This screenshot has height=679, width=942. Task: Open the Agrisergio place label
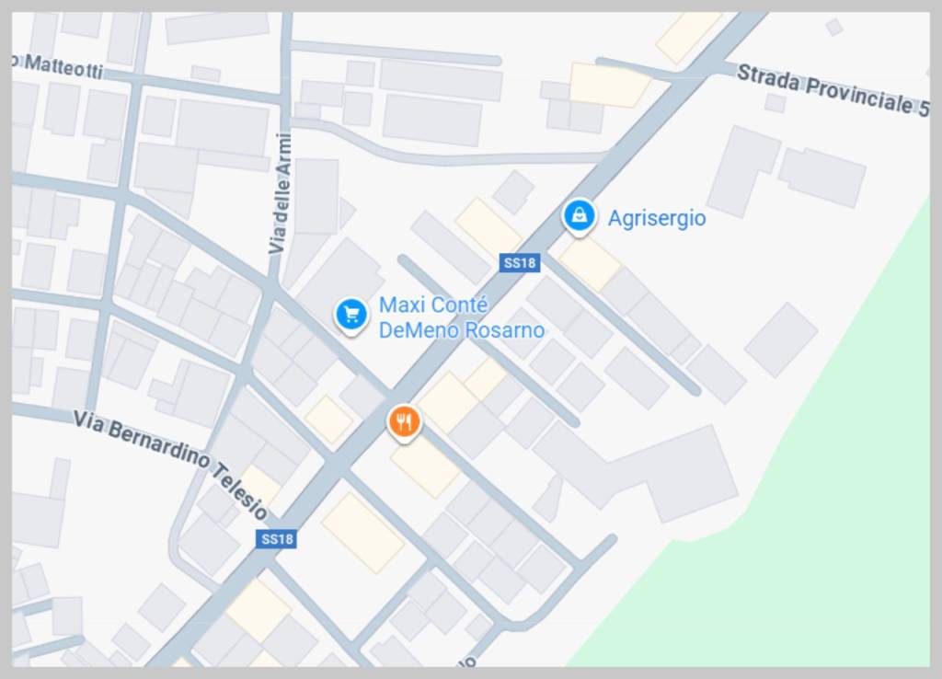(657, 217)
